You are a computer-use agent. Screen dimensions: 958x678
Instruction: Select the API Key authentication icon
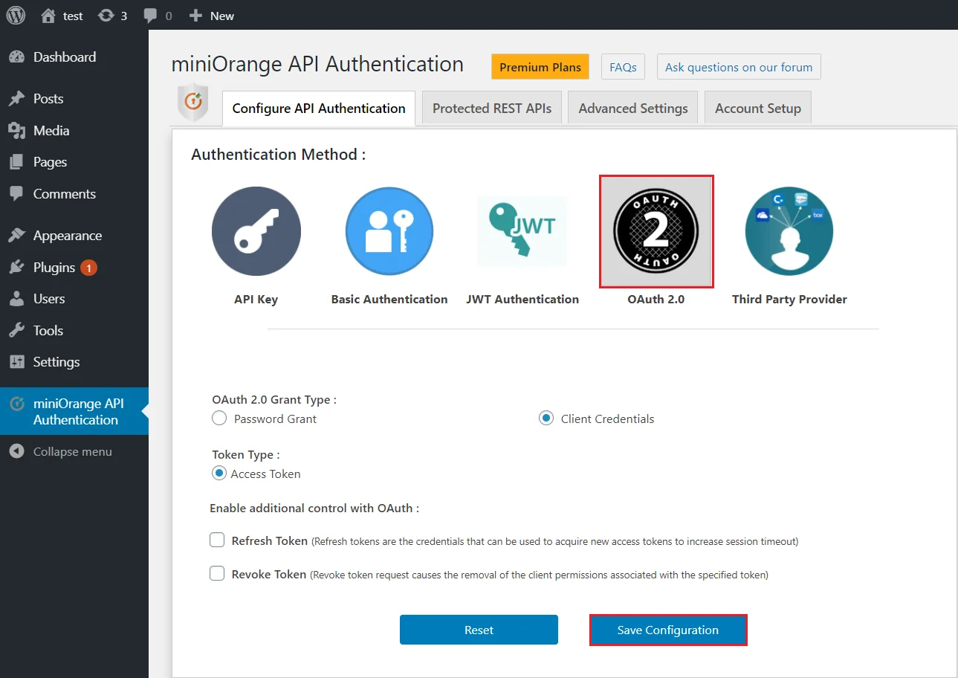tap(256, 231)
